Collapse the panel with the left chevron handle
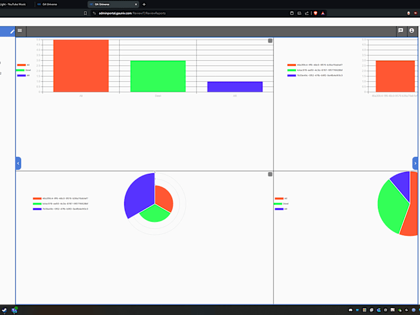 click(18, 163)
